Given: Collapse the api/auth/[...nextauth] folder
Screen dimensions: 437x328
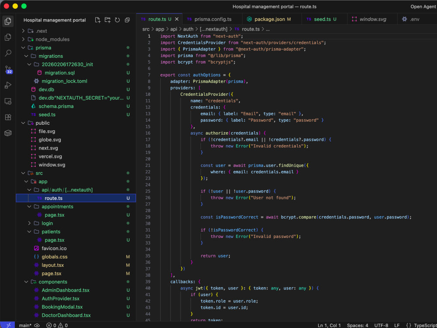Looking at the screenshot, I should click(x=76, y=190).
